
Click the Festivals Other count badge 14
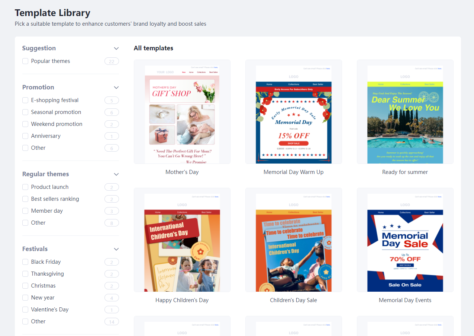[112, 322]
